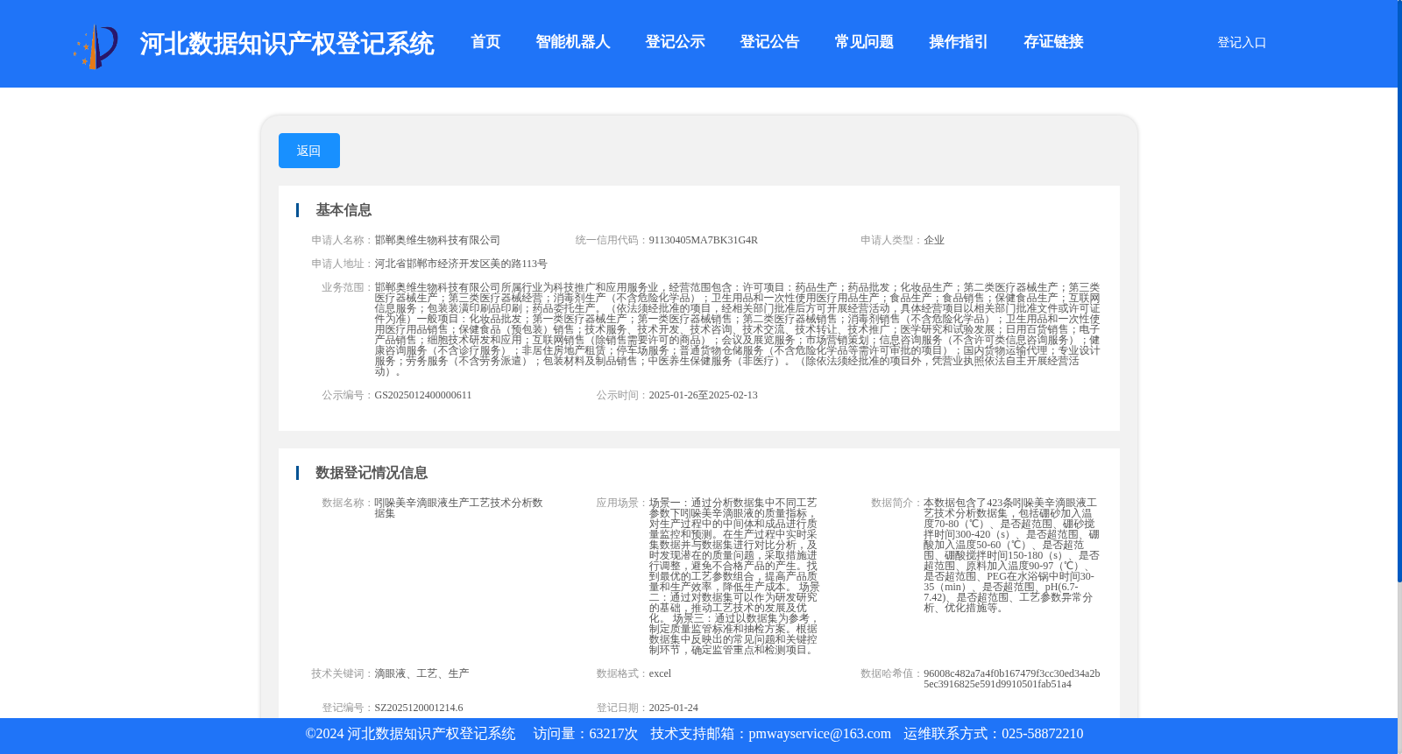Click the 登记入口 link
The image size is (1402, 754).
tap(1242, 42)
